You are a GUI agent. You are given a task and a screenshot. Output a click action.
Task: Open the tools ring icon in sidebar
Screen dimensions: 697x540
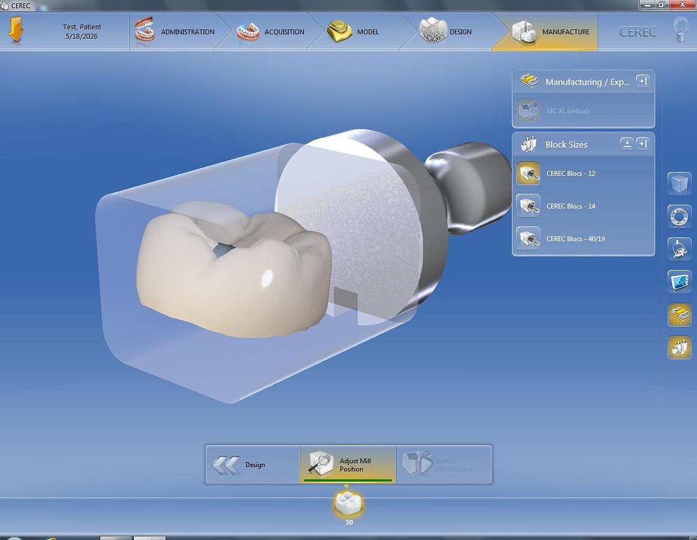(x=679, y=217)
